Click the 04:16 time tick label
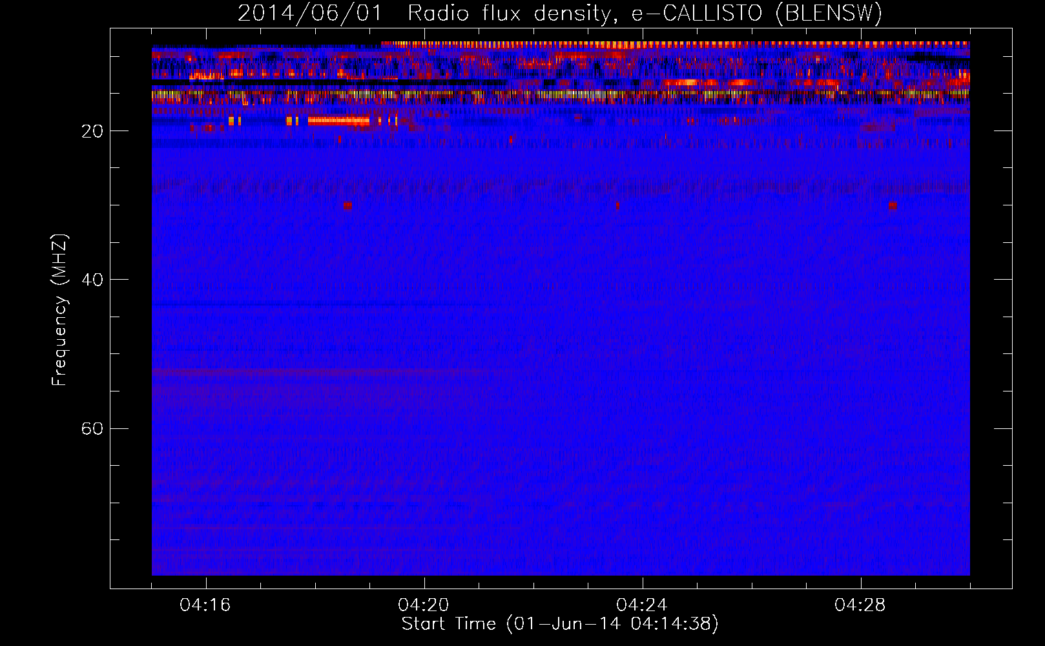Screen dimensions: 1045x646 tap(205, 605)
